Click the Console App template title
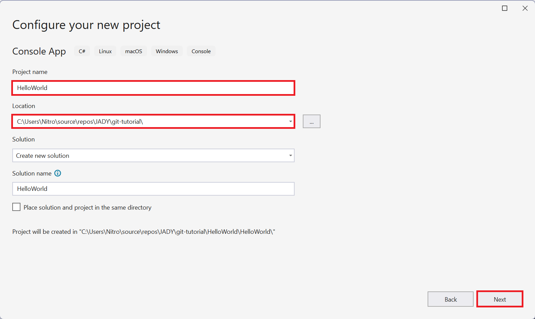 coord(39,51)
